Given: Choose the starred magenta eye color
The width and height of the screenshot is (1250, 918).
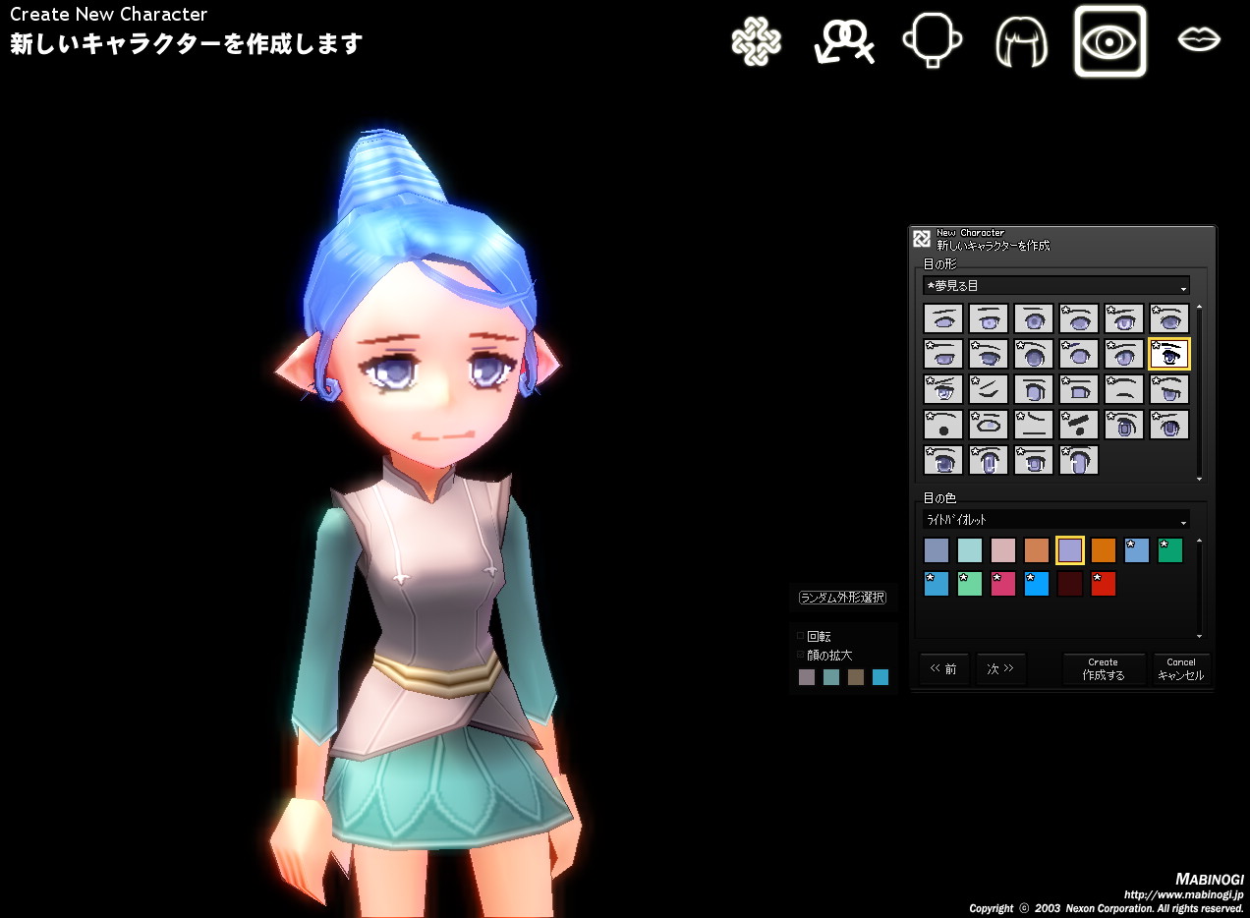Looking at the screenshot, I should point(1003,584).
